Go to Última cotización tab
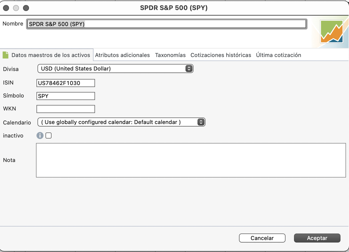Screen dimensions: 349x252 [x=278, y=55]
